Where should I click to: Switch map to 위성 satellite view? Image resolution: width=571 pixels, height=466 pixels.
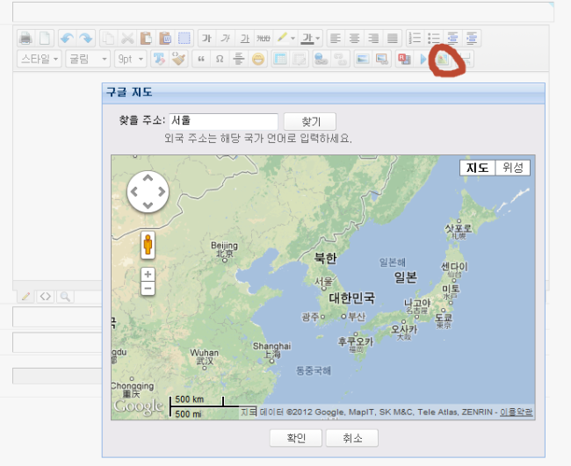(512, 168)
